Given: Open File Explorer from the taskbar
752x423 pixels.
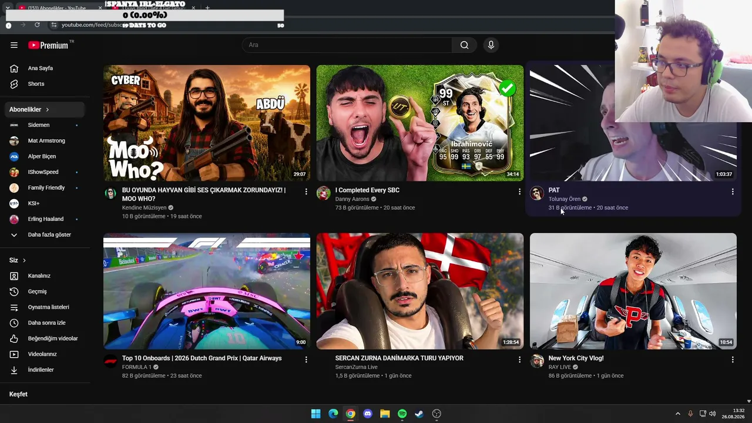Looking at the screenshot, I should click(385, 414).
